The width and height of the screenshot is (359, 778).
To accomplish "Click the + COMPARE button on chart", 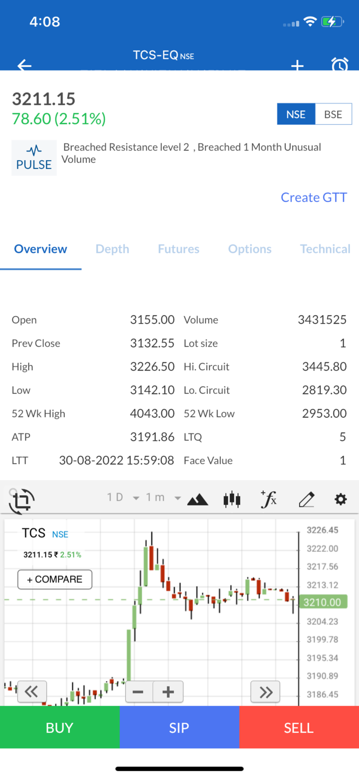I will (x=55, y=580).
